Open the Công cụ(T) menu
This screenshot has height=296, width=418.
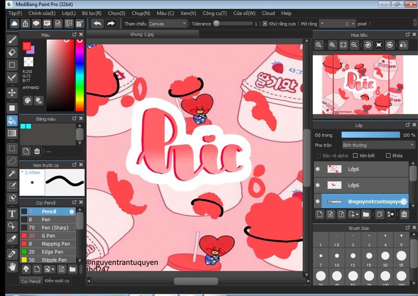tap(215, 13)
